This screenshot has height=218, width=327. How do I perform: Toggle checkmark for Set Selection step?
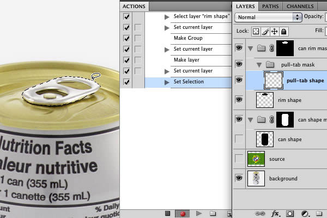[126, 82]
